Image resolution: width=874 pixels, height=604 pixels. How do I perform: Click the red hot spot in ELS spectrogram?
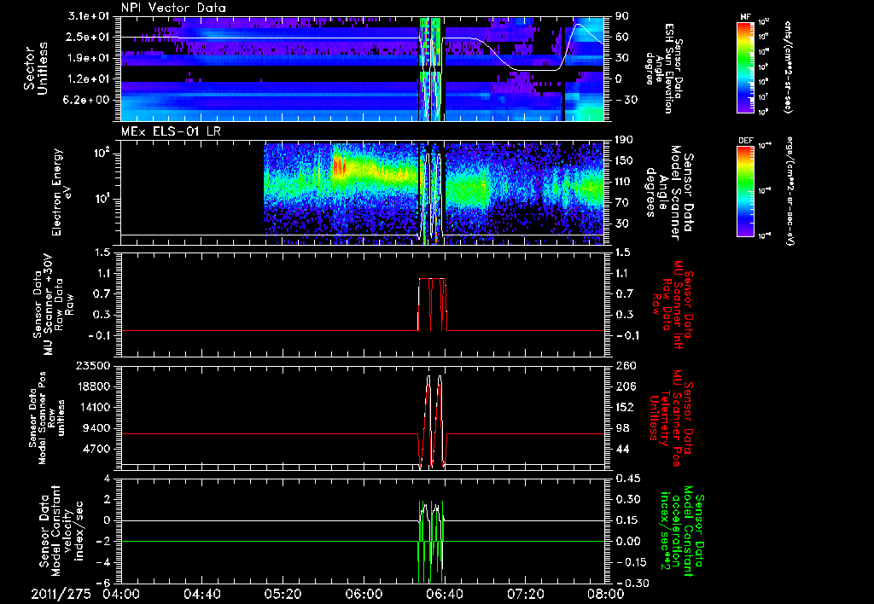click(x=340, y=165)
